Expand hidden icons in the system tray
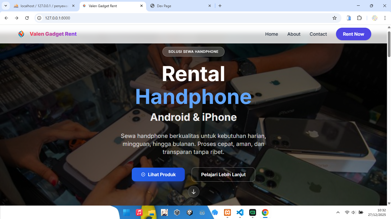This screenshot has height=219, width=391. [338, 212]
